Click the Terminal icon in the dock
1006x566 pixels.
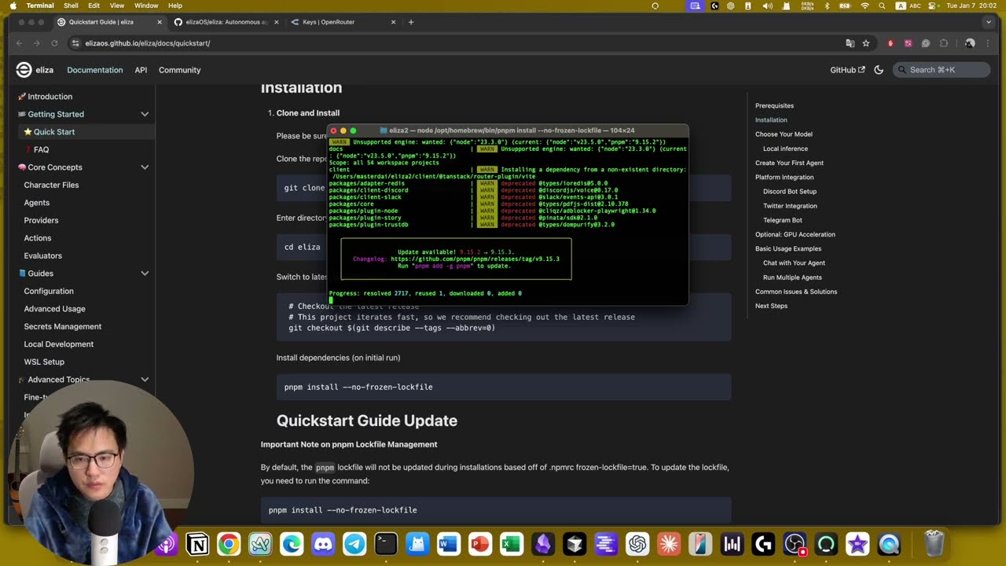[386, 543]
